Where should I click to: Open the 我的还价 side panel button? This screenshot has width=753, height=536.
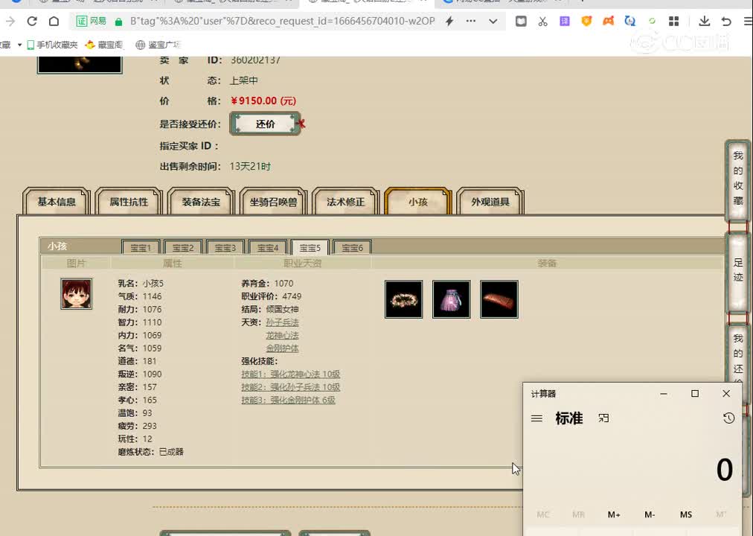coord(737,354)
